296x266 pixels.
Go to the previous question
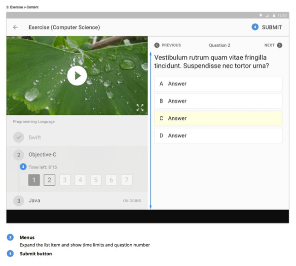coord(168,45)
